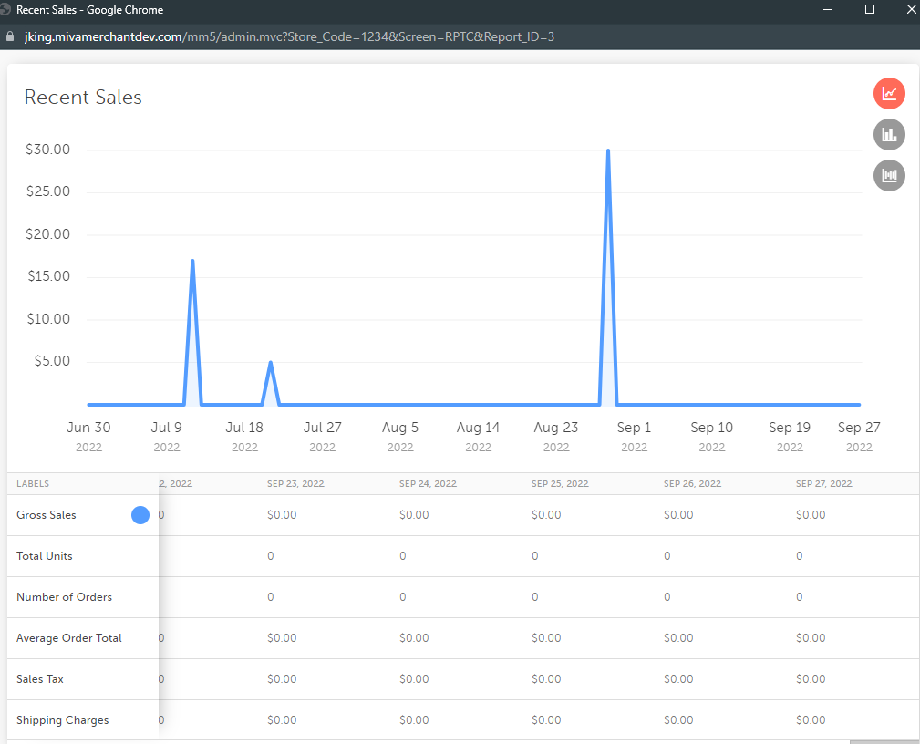This screenshot has width=920, height=744.
Task: Click the site security padlock icon
Action: tap(9, 37)
